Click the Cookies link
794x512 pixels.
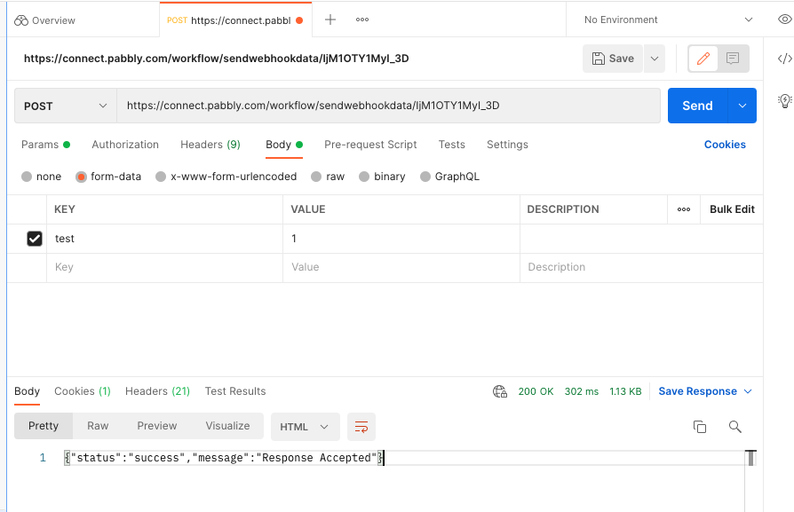(x=725, y=145)
